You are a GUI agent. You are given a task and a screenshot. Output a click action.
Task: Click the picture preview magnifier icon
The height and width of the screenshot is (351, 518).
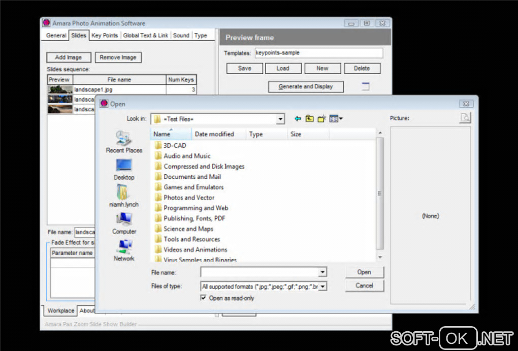[466, 118]
